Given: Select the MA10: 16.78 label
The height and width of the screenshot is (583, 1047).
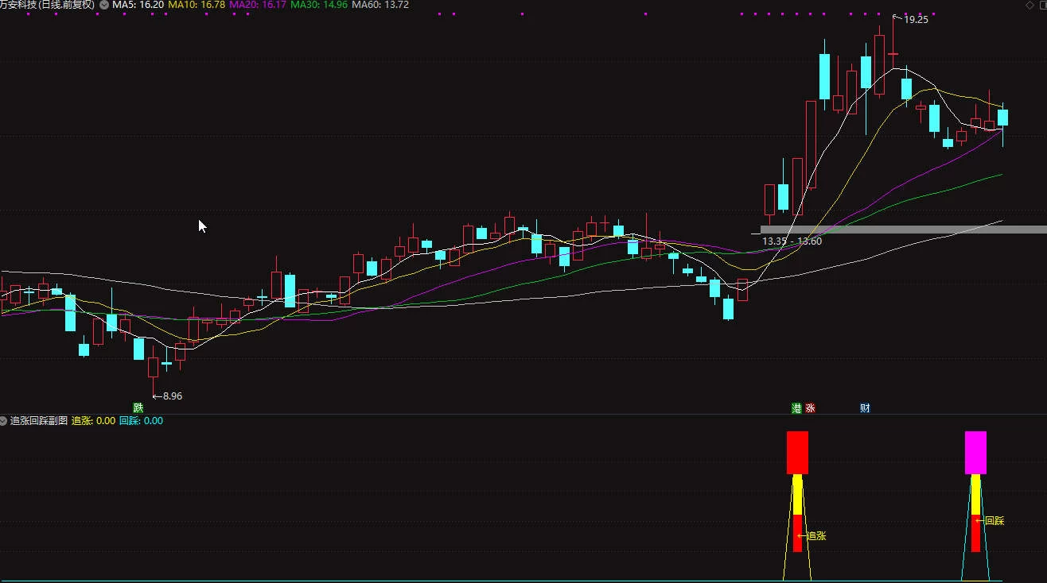Looking at the screenshot, I should (x=197, y=5).
